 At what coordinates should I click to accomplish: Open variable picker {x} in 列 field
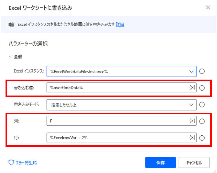click(192, 121)
